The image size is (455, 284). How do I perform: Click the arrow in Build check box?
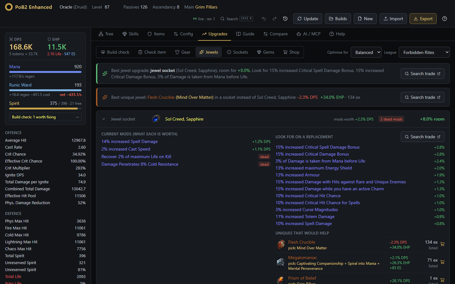point(77,117)
